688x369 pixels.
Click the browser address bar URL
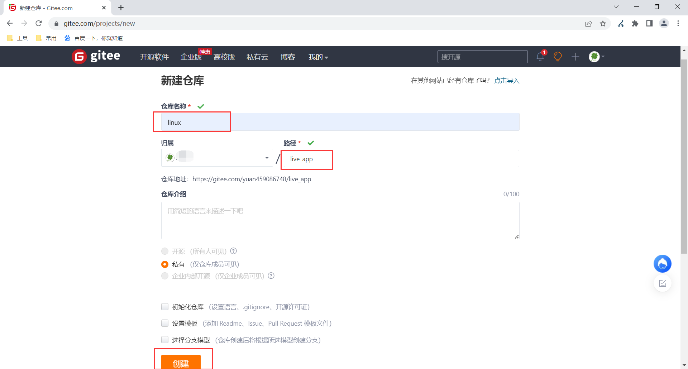[x=99, y=23]
